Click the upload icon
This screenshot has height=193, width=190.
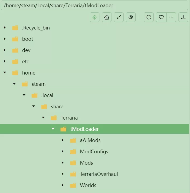coord(183,17)
